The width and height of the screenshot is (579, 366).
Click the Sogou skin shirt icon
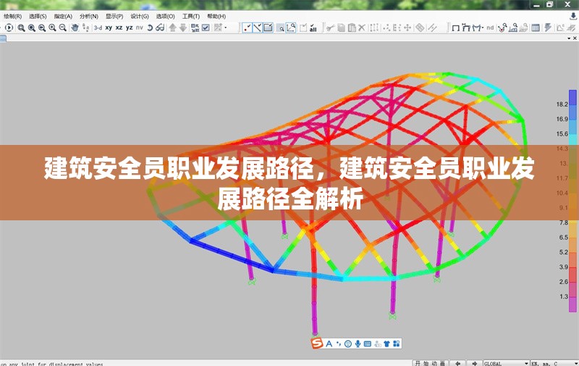pos(386,344)
